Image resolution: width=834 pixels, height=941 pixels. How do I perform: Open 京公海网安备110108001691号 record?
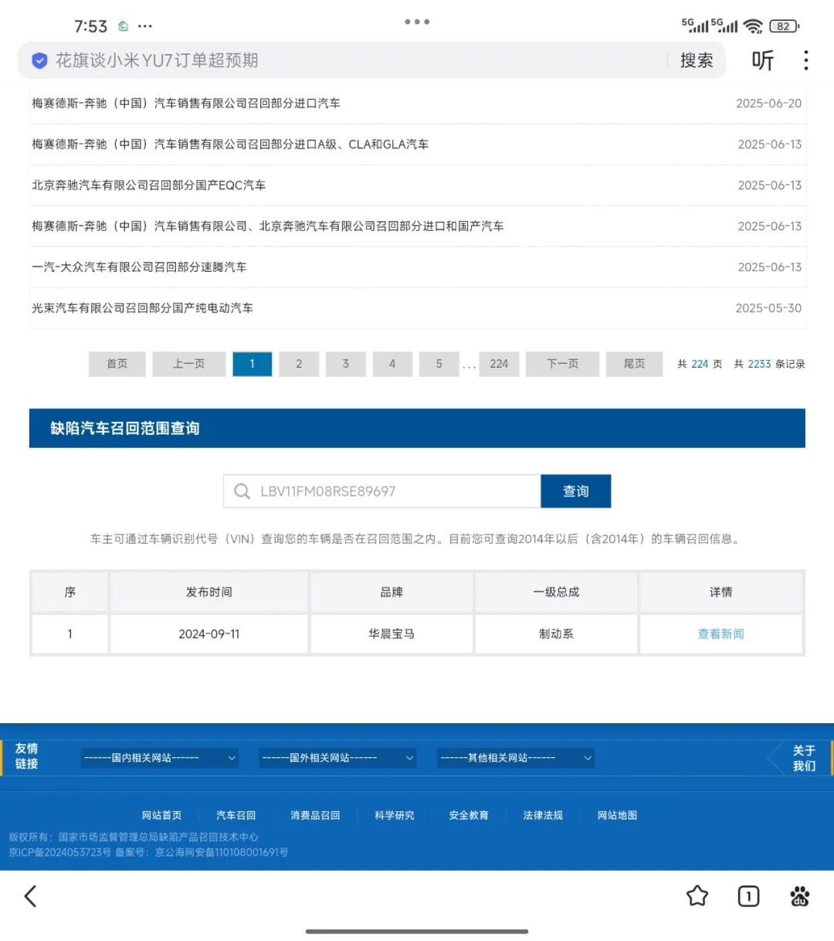click(x=222, y=852)
